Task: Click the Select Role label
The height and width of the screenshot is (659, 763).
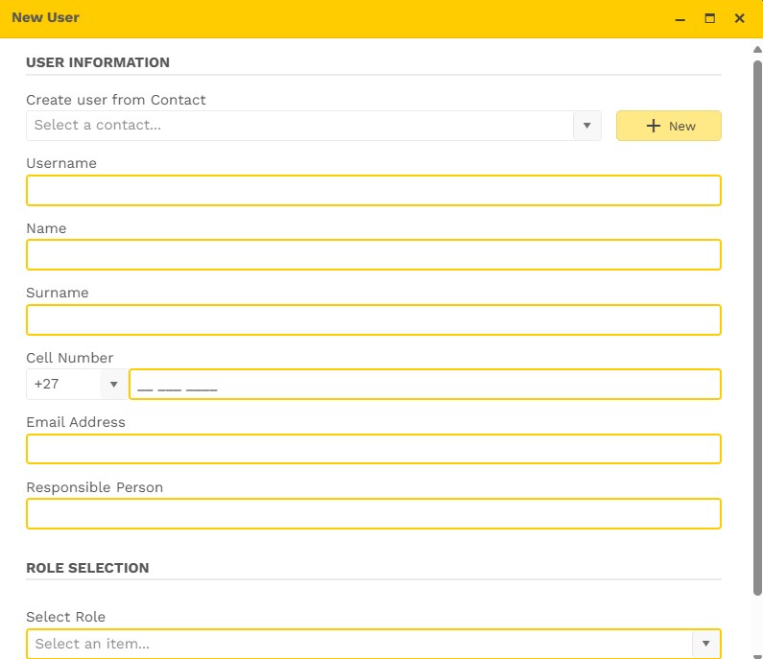Action: [65, 617]
